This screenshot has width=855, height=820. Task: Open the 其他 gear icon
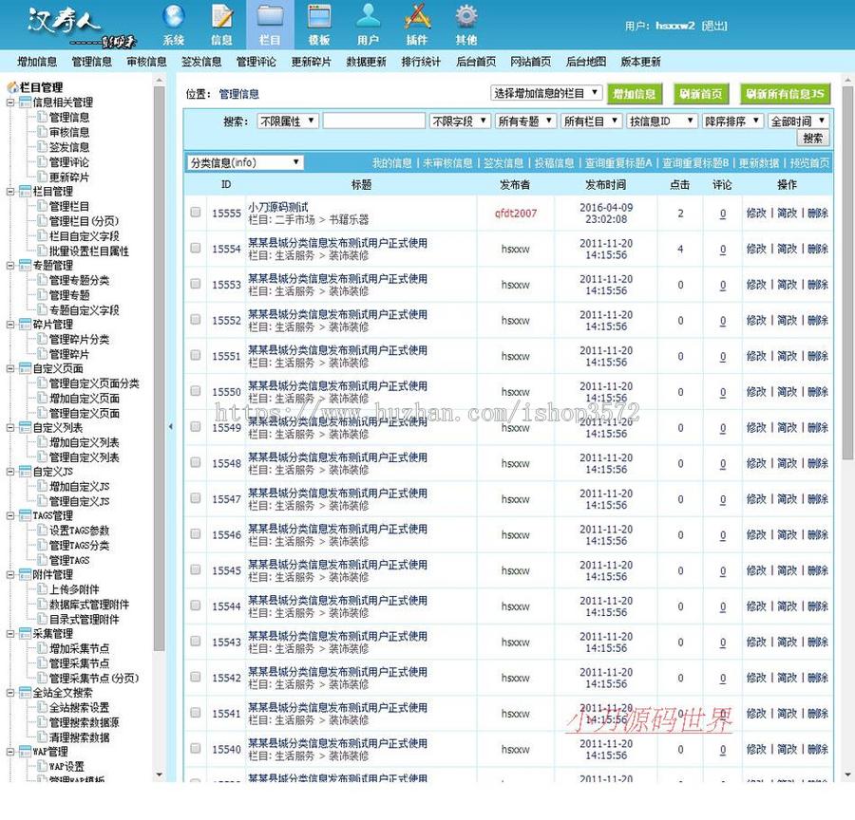tap(466, 16)
